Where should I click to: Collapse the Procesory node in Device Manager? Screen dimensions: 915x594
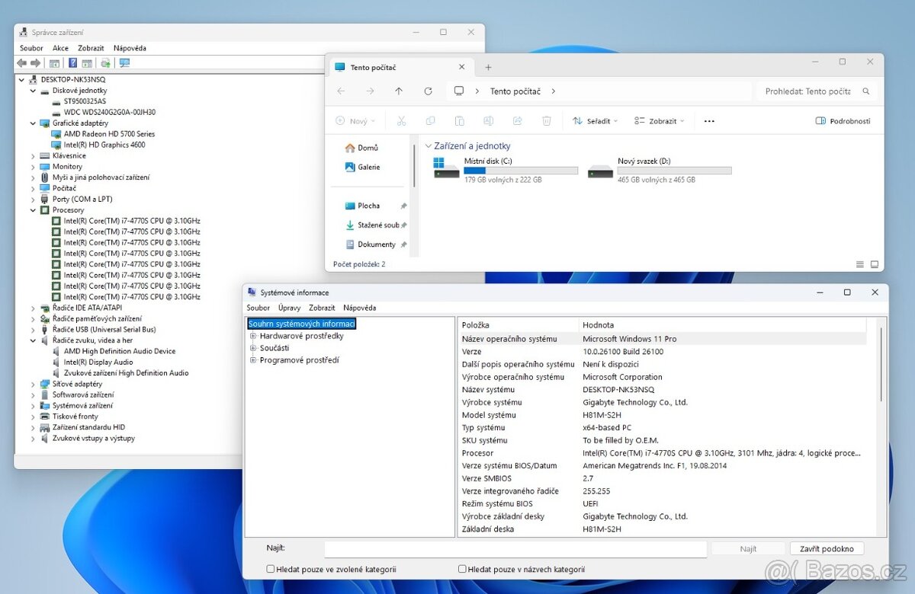[33, 209]
